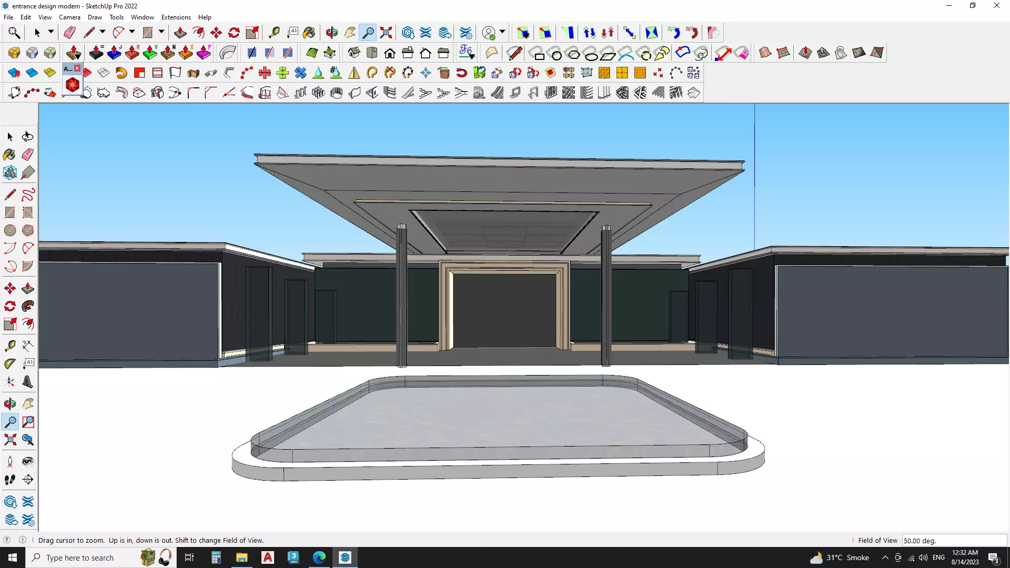1010x568 pixels.
Task: Open the Extensions menu
Action: pyautogui.click(x=176, y=17)
